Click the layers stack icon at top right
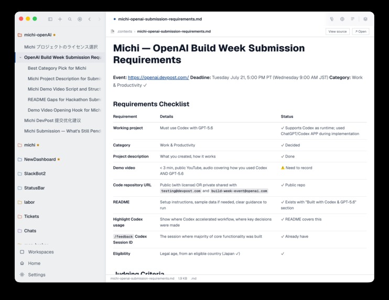The image size is (389, 300). click(365, 19)
